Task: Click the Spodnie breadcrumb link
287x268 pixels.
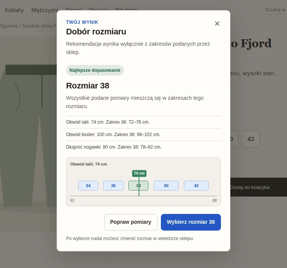Action: (9, 26)
